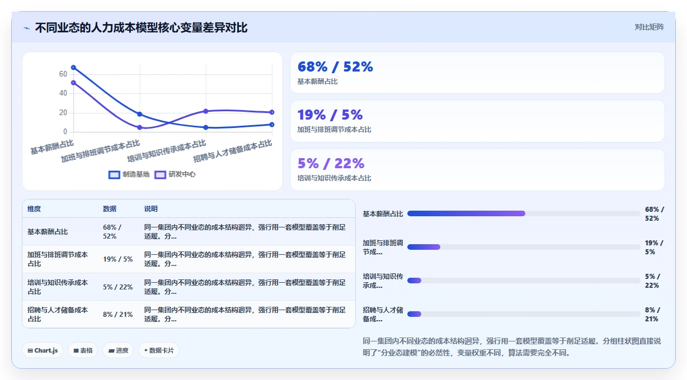Image resolution: width=687 pixels, height=380 pixels.
Task: Click the 加班与排班调节成本占比 x-axis label
Action: point(101,151)
